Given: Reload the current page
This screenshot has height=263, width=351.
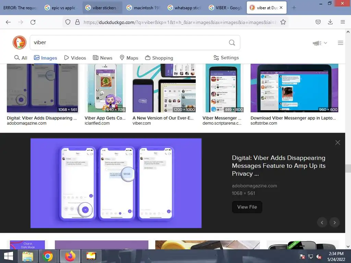Looking at the screenshot, I should click(x=33, y=22).
